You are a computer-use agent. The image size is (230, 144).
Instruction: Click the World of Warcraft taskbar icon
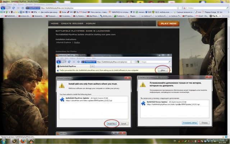14,141
